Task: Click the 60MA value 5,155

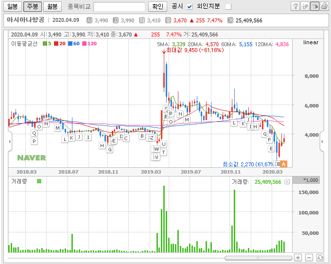Action: (x=245, y=44)
